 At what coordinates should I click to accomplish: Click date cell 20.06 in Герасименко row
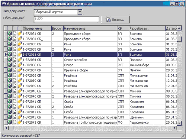tap(171, 122)
